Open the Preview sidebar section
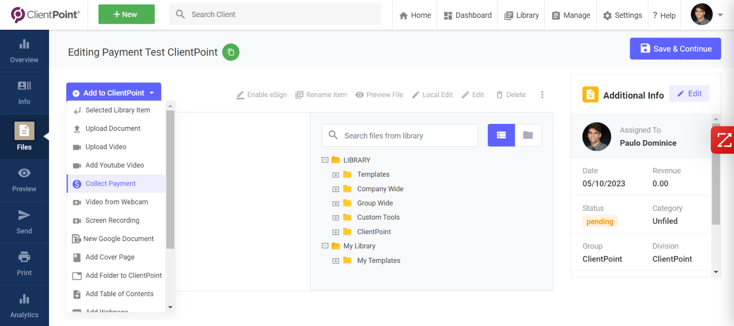734x326 pixels. [24, 180]
